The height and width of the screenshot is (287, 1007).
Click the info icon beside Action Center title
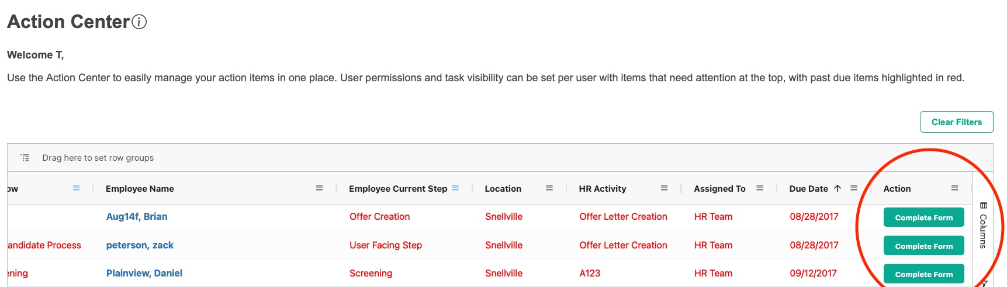(139, 22)
